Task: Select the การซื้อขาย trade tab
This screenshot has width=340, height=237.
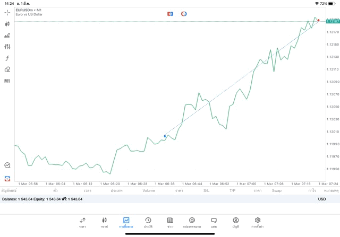Action: tap(126, 223)
